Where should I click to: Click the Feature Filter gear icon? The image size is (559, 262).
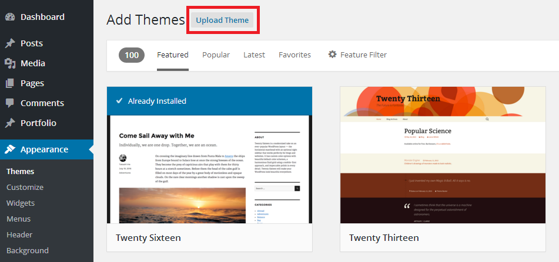332,55
